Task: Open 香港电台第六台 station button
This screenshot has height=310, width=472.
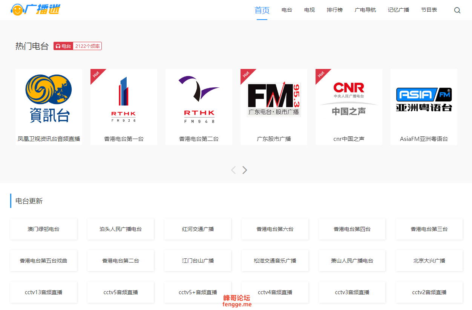Action: 275,229
